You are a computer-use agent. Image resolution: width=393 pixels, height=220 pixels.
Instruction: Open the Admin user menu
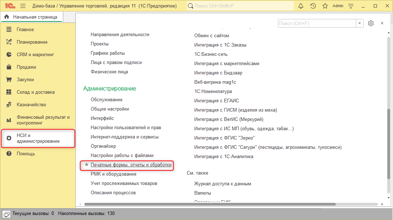click(338, 6)
